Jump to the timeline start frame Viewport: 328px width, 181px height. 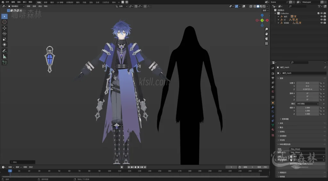[x=129, y=167]
